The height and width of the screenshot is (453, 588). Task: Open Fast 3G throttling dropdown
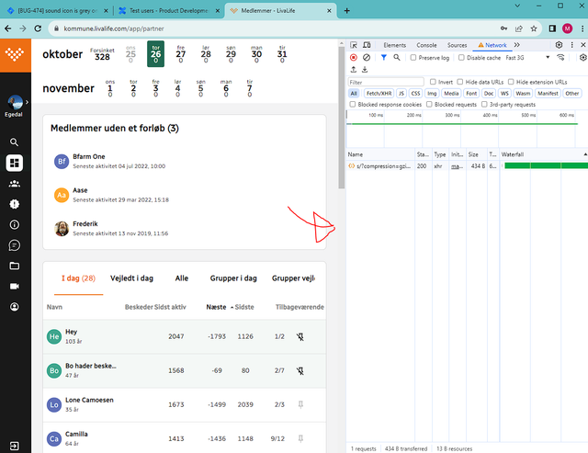tap(521, 58)
